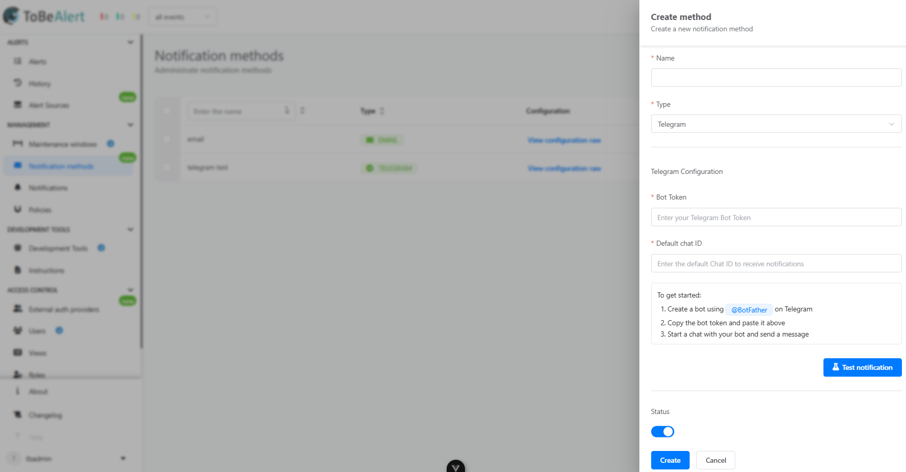Click the Users sidebar icon
906x472 pixels.
(x=18, y=331)
